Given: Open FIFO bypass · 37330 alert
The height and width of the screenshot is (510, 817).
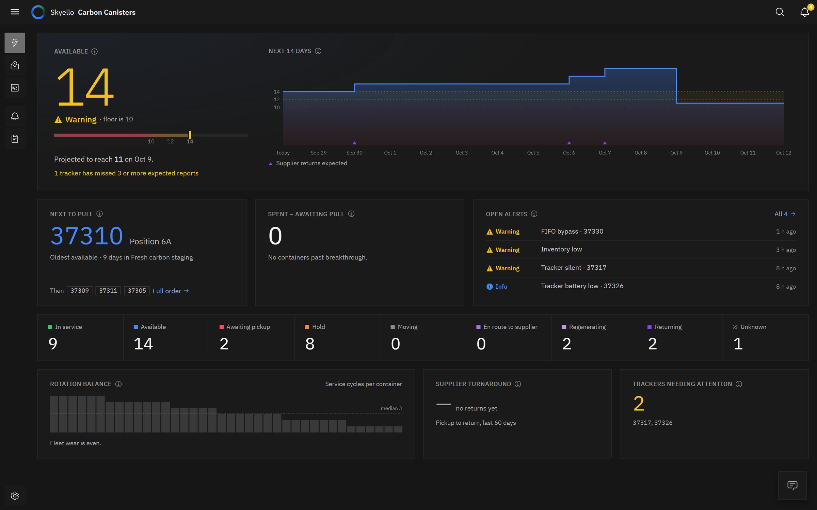Looking at the screenshot, I should pyautogui.click(x=641, y=232).
